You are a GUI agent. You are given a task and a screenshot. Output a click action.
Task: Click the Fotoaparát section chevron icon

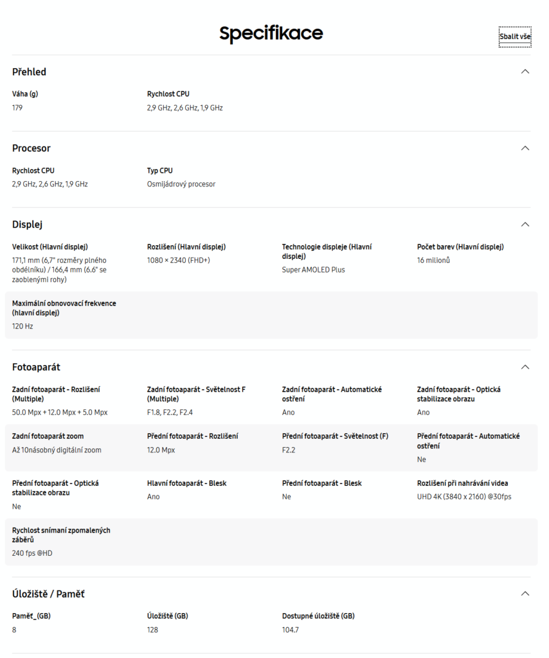point(525,367)
